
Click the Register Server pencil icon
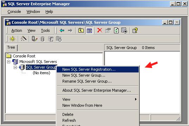coord(34,39)
